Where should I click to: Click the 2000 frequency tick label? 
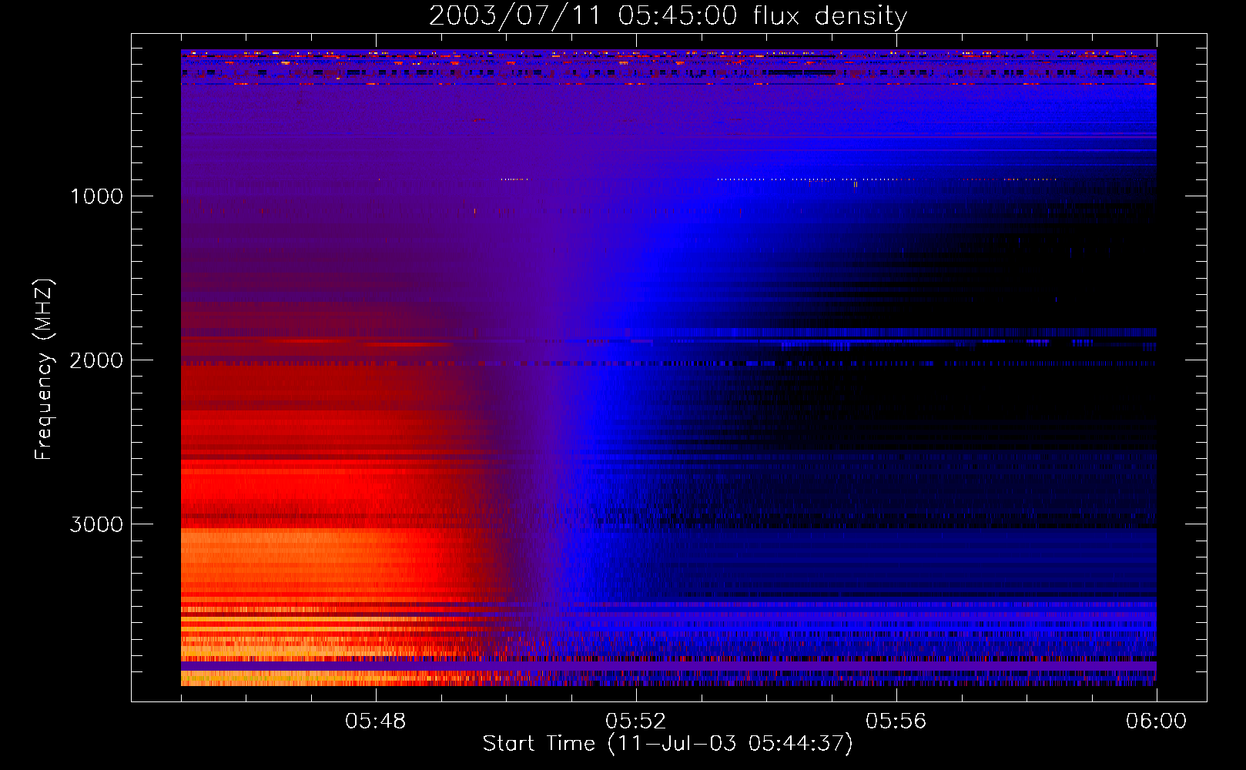96,360
